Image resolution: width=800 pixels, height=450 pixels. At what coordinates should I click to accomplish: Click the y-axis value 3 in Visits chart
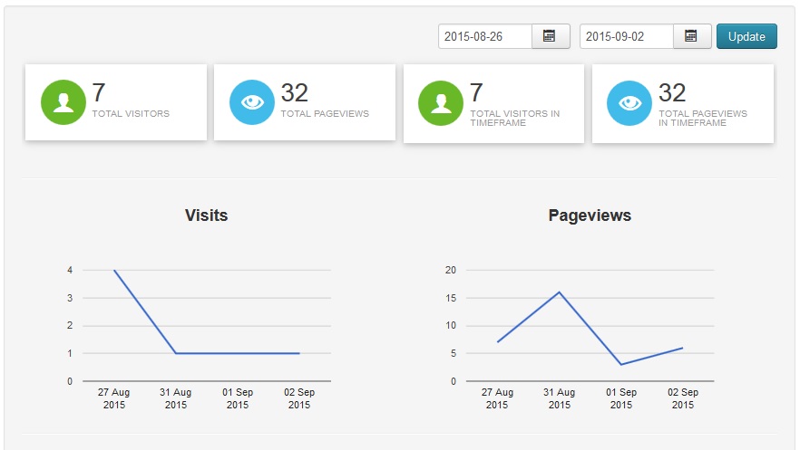[x=70, y=298]
